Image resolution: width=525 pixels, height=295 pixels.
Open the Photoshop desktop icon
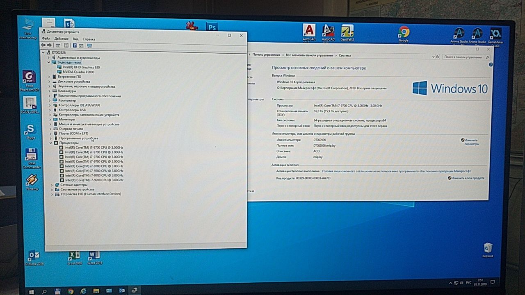tap(212, 27)
